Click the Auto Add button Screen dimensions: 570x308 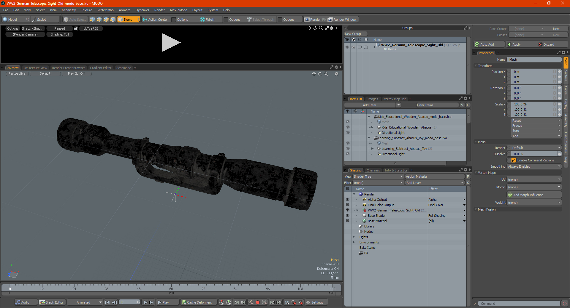pyautogui.click(x=489, y=44)
